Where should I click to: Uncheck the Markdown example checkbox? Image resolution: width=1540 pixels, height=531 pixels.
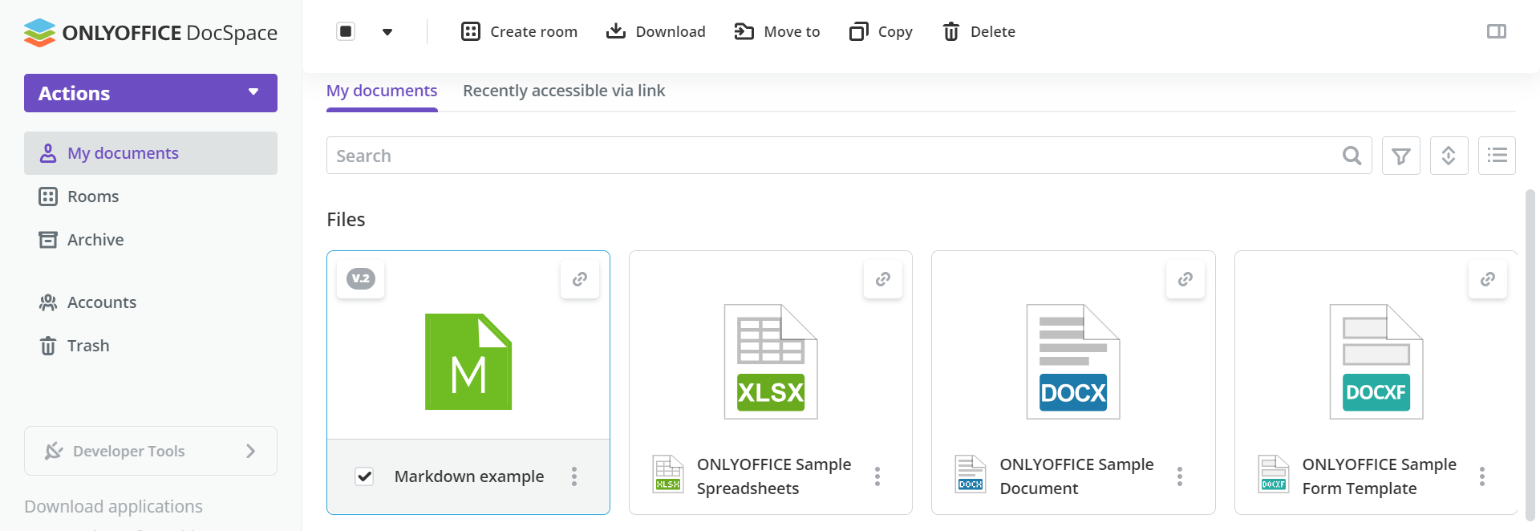click(x=364, y=476)
